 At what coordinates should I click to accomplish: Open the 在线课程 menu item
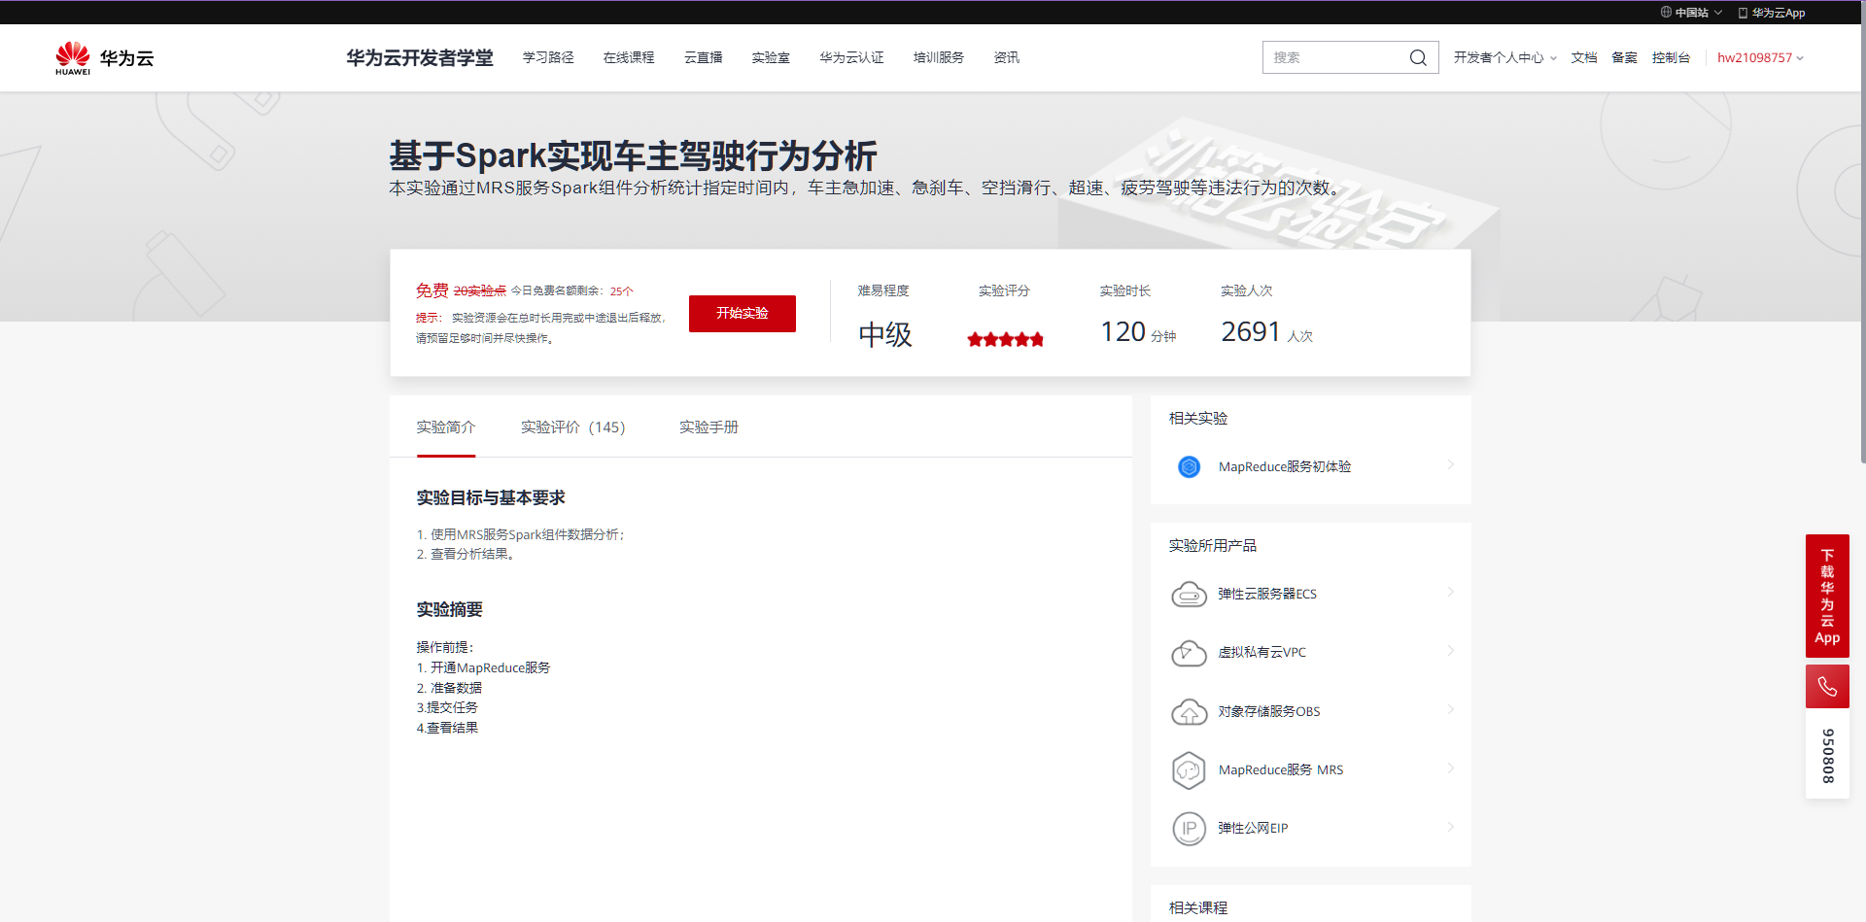[629, 57]
